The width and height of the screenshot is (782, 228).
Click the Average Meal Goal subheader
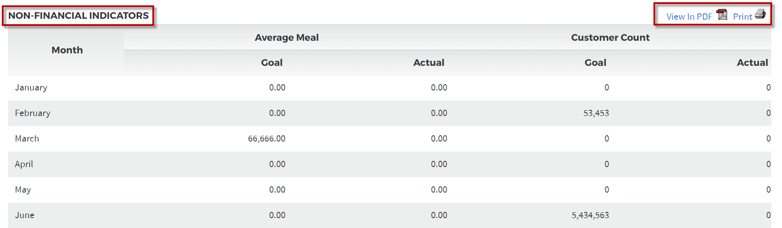pyautogui.click(x=272, y=63)
